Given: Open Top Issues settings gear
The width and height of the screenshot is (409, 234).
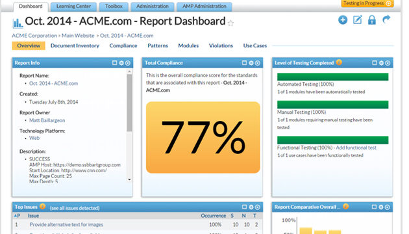Looking at the screenshot, I should coord(251,207).
